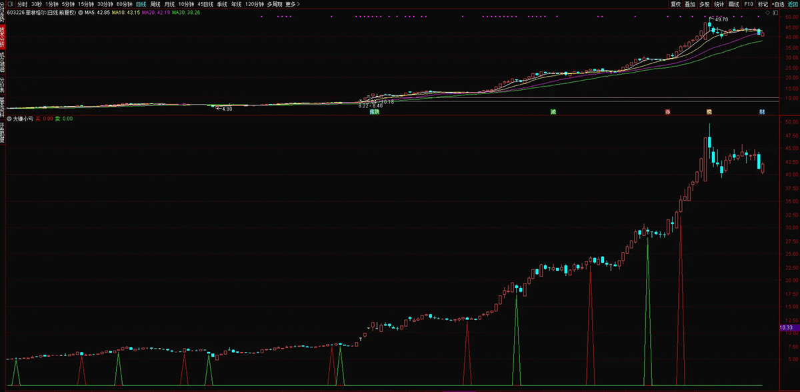Select the 60分钟 period tab
800x392 pixels.
(124, 4)
